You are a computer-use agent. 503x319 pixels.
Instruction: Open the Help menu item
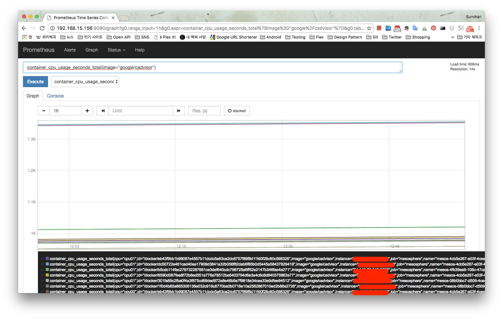(x=140, y=50)
